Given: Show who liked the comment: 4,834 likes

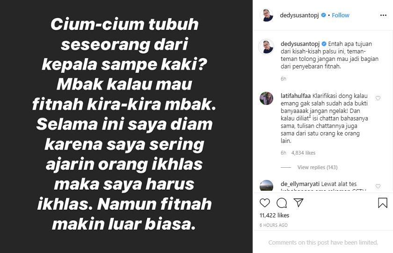Looking at the screenshot, I should click(303, 153).
